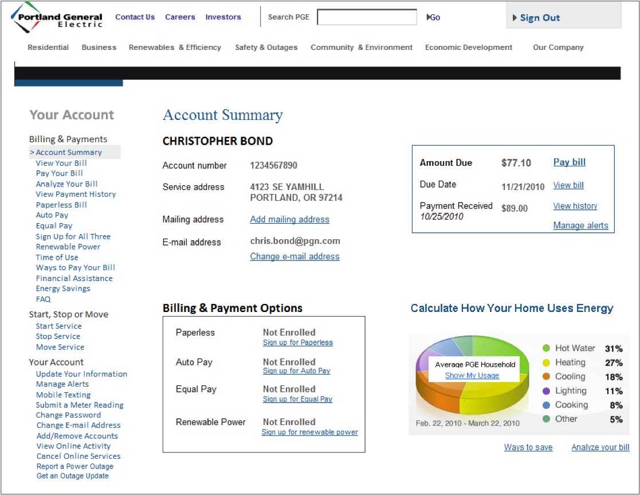The width and height of the screenshot is (640, 495).
Task: Open the FAQ link
Action: [x=44, y=299]
